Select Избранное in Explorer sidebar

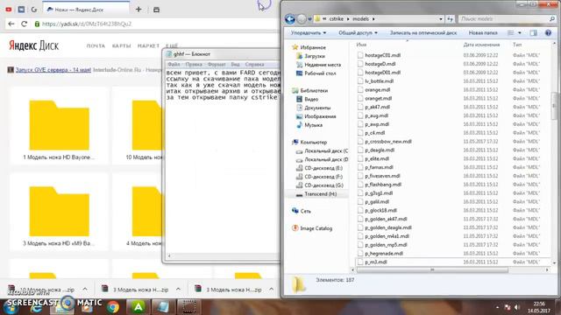313,47
